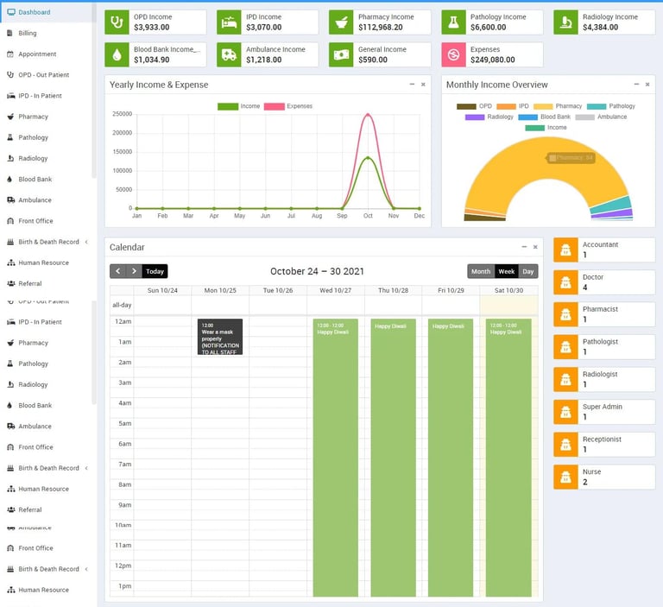Toggle Ambulance in monthly overview legend
Viewport: 663px width, 607px height.
tap(601, 117)
